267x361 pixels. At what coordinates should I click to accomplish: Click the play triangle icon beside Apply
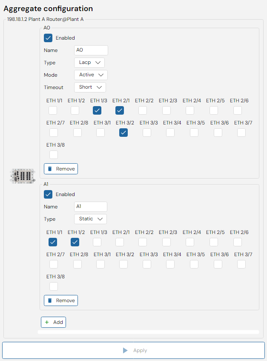click(x=125, y=350)
